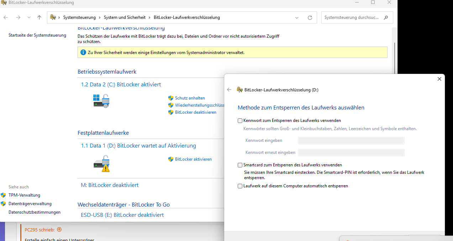Check Laufwerk auf diesem Computer automatisch entsperren
Viewport: 453px width, 241px height.
pos(240,186)
